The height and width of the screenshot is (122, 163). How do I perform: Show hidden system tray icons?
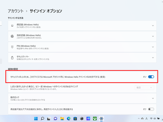tap(139, 119)
